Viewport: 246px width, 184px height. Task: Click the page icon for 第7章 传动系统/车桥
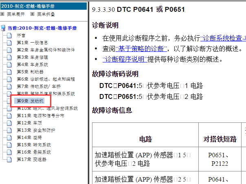click(9, 86)
